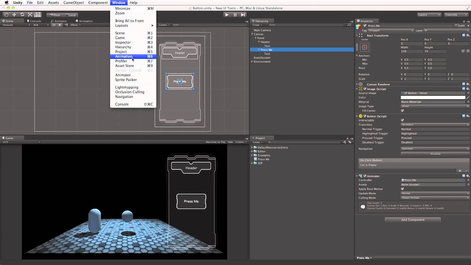
Task: Open Rect Transform help book icon
Action: (x=464, y=35)
